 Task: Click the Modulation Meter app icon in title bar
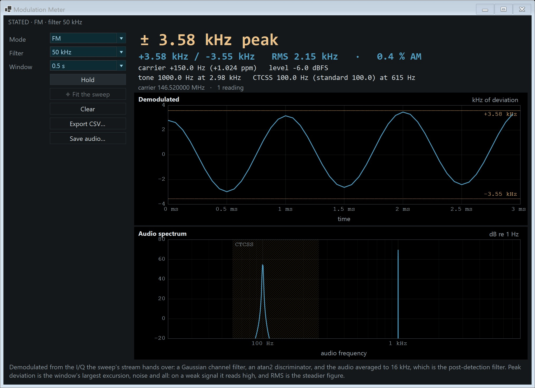(x=8, y=9)
